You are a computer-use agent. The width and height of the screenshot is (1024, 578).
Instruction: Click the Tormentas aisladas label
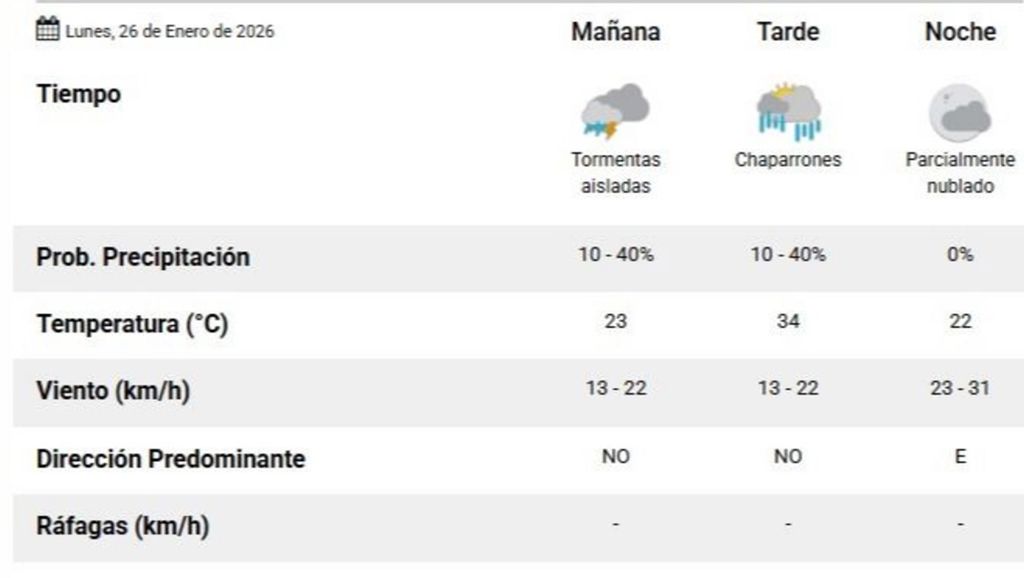click(x=616, y=173)
